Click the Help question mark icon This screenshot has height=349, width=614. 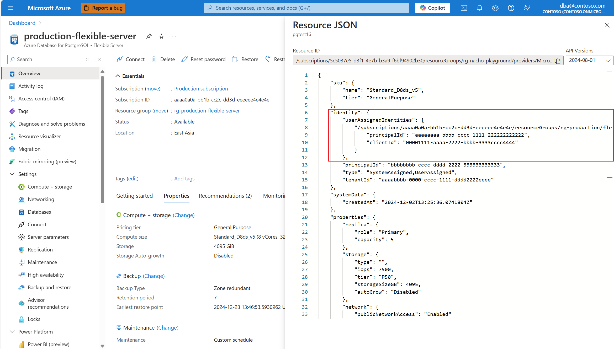tap(511, 8)
